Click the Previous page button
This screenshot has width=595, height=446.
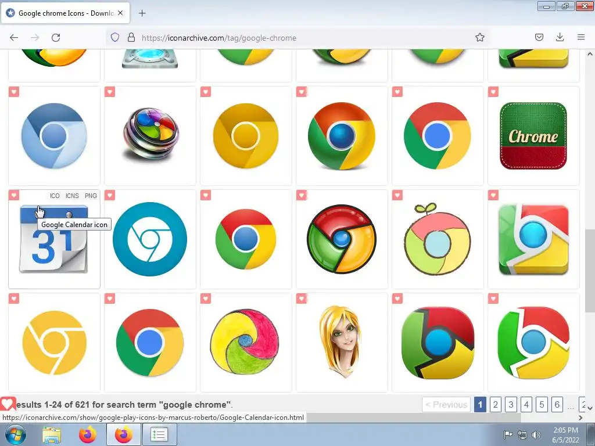(446, 405)
